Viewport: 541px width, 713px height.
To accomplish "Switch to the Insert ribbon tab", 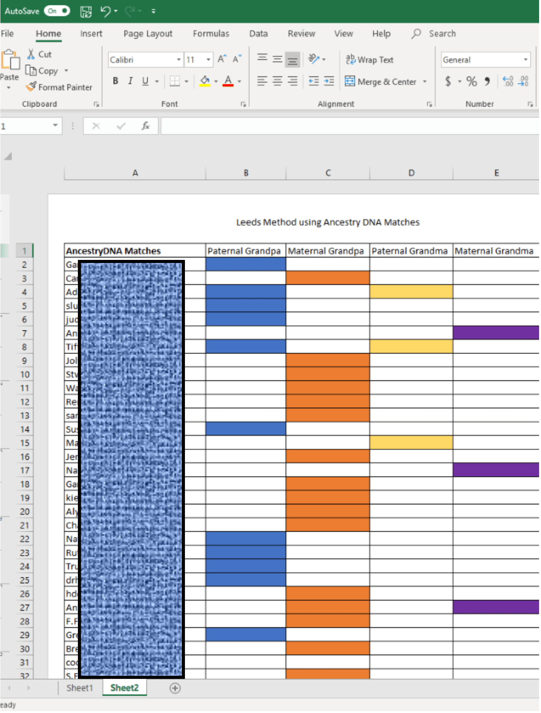I will [91, 34].
